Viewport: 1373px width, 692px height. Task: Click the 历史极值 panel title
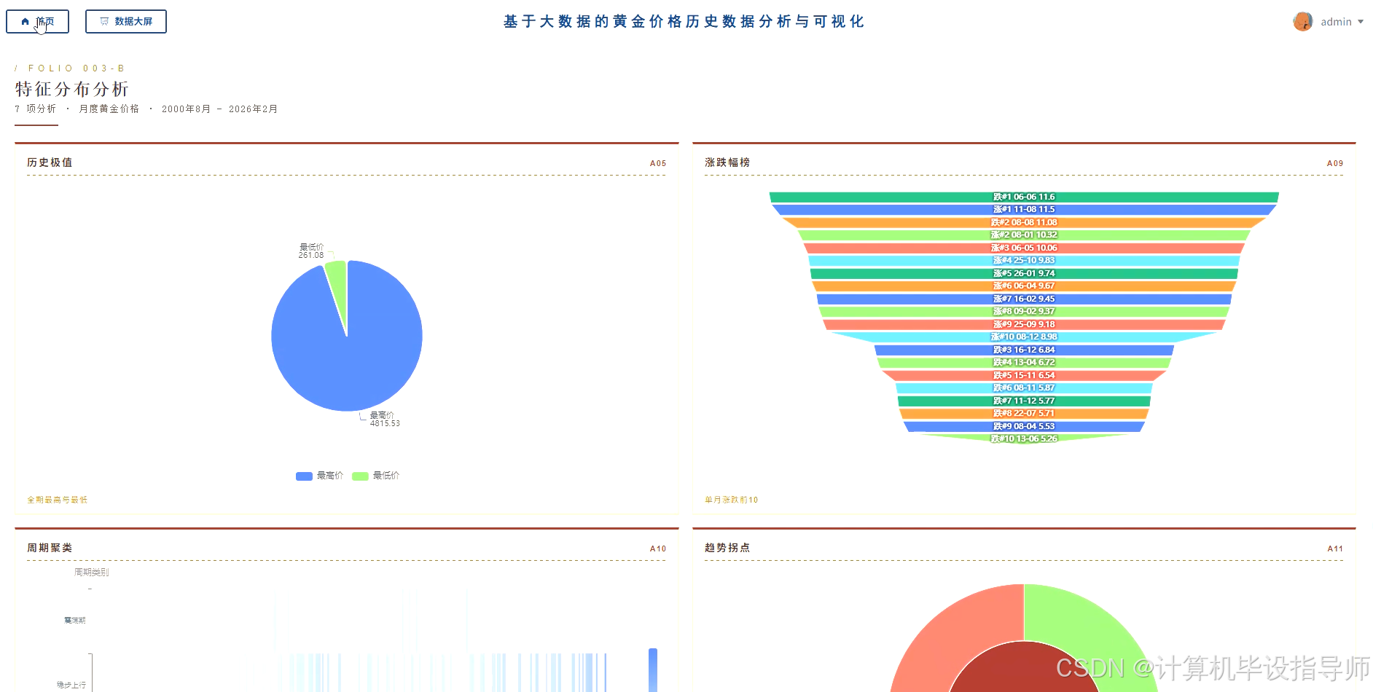pos(50,162)
